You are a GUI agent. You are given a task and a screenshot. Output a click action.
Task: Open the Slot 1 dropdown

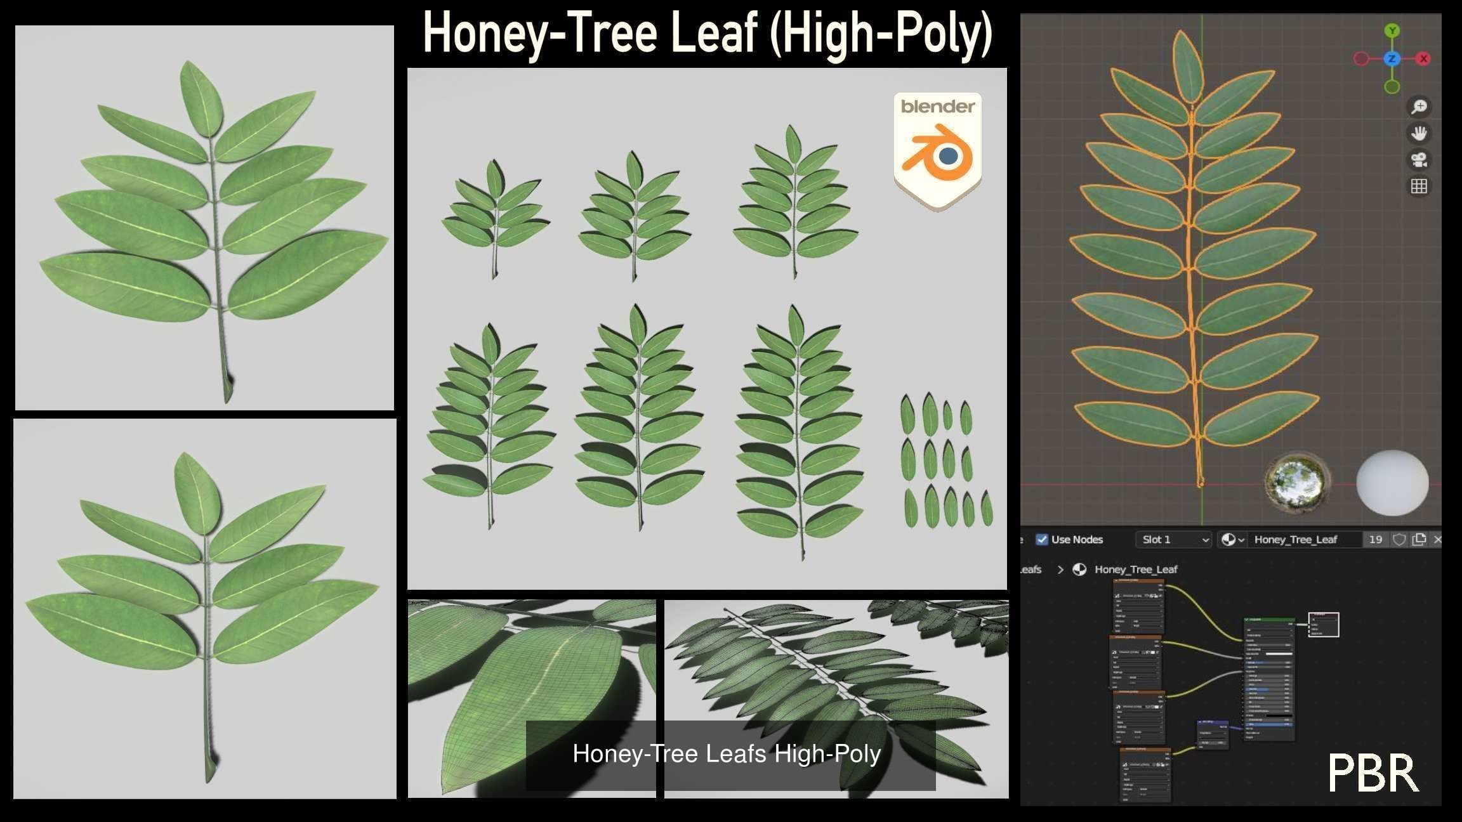[1174, 539]
